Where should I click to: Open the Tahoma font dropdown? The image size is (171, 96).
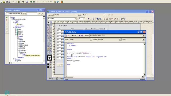coord(75,19)
